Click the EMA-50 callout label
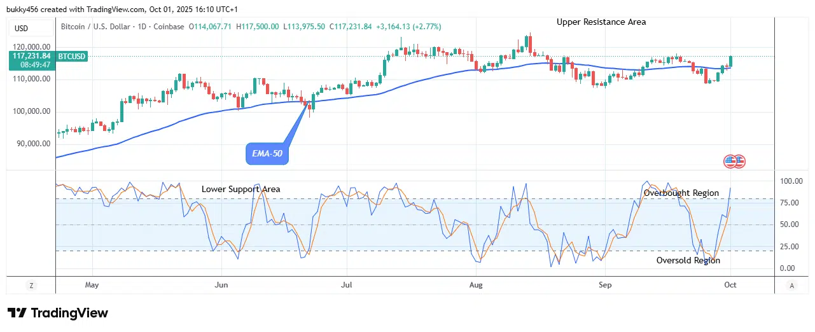This screenshot has width=815, height=332. point(267,154)
